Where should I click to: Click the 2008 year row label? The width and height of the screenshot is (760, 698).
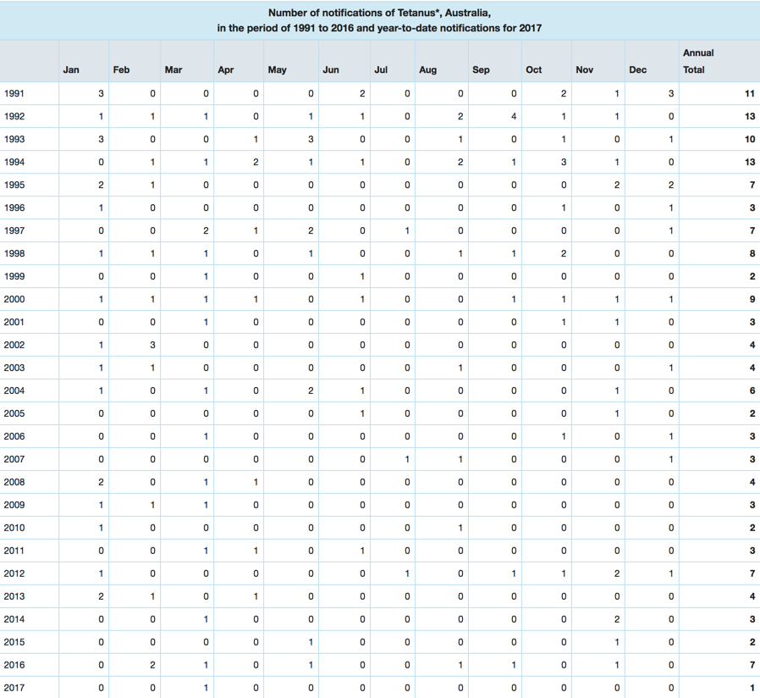click(x=14, y=482)
